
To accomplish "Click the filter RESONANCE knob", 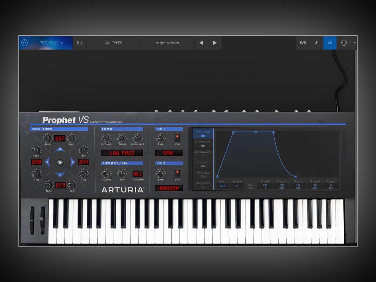I will point(137,138).
